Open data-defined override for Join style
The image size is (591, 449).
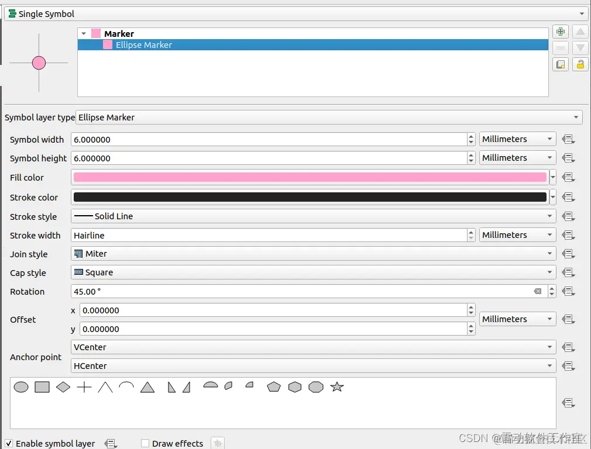[x=568, y=254]
